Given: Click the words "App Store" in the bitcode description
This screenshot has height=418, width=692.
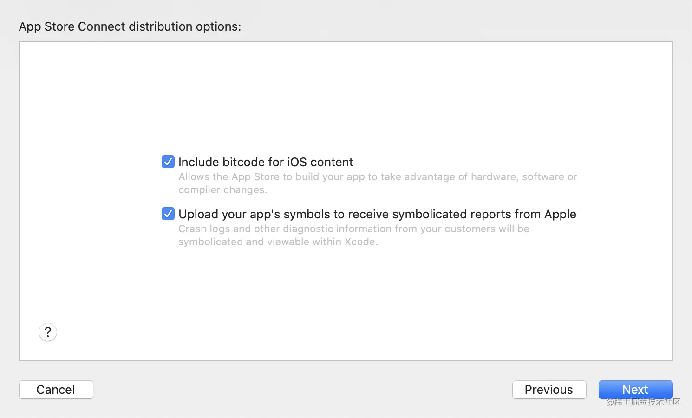Looking at the screenshot, I should (255, 177).
